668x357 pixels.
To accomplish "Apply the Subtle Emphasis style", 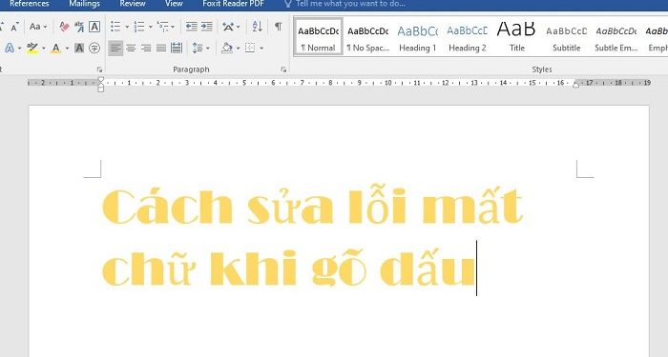I will click(616, 36).
